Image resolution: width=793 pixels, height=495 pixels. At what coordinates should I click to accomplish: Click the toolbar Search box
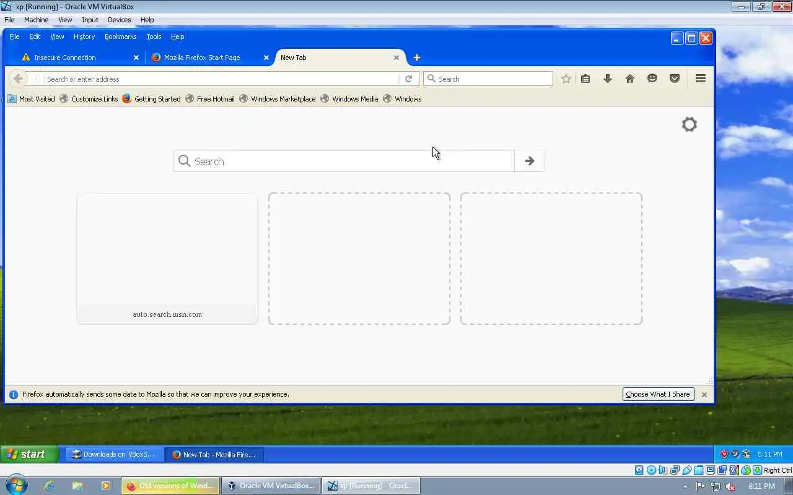pyautogui.click(x=488, y=79)
